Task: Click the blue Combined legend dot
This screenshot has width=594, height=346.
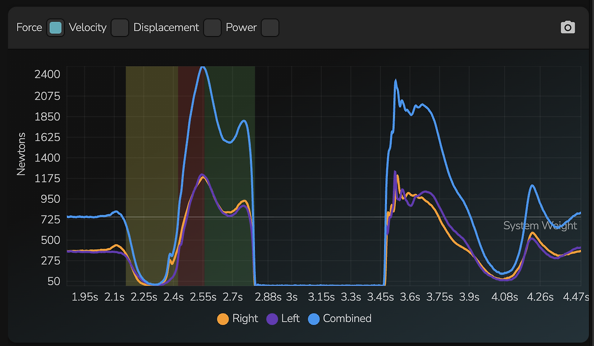Action: click(x=314, y=319)
